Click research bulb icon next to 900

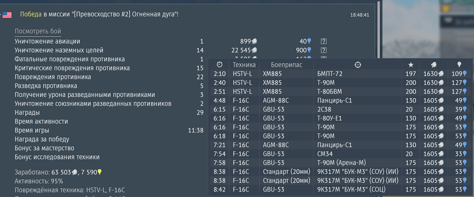click(x=309, y=50)
